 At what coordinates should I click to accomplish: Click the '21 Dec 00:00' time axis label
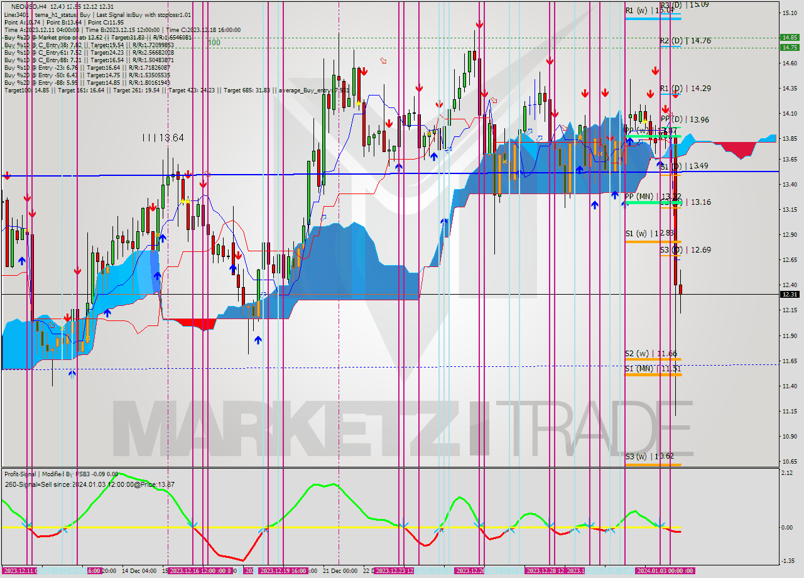click(339, 570)
